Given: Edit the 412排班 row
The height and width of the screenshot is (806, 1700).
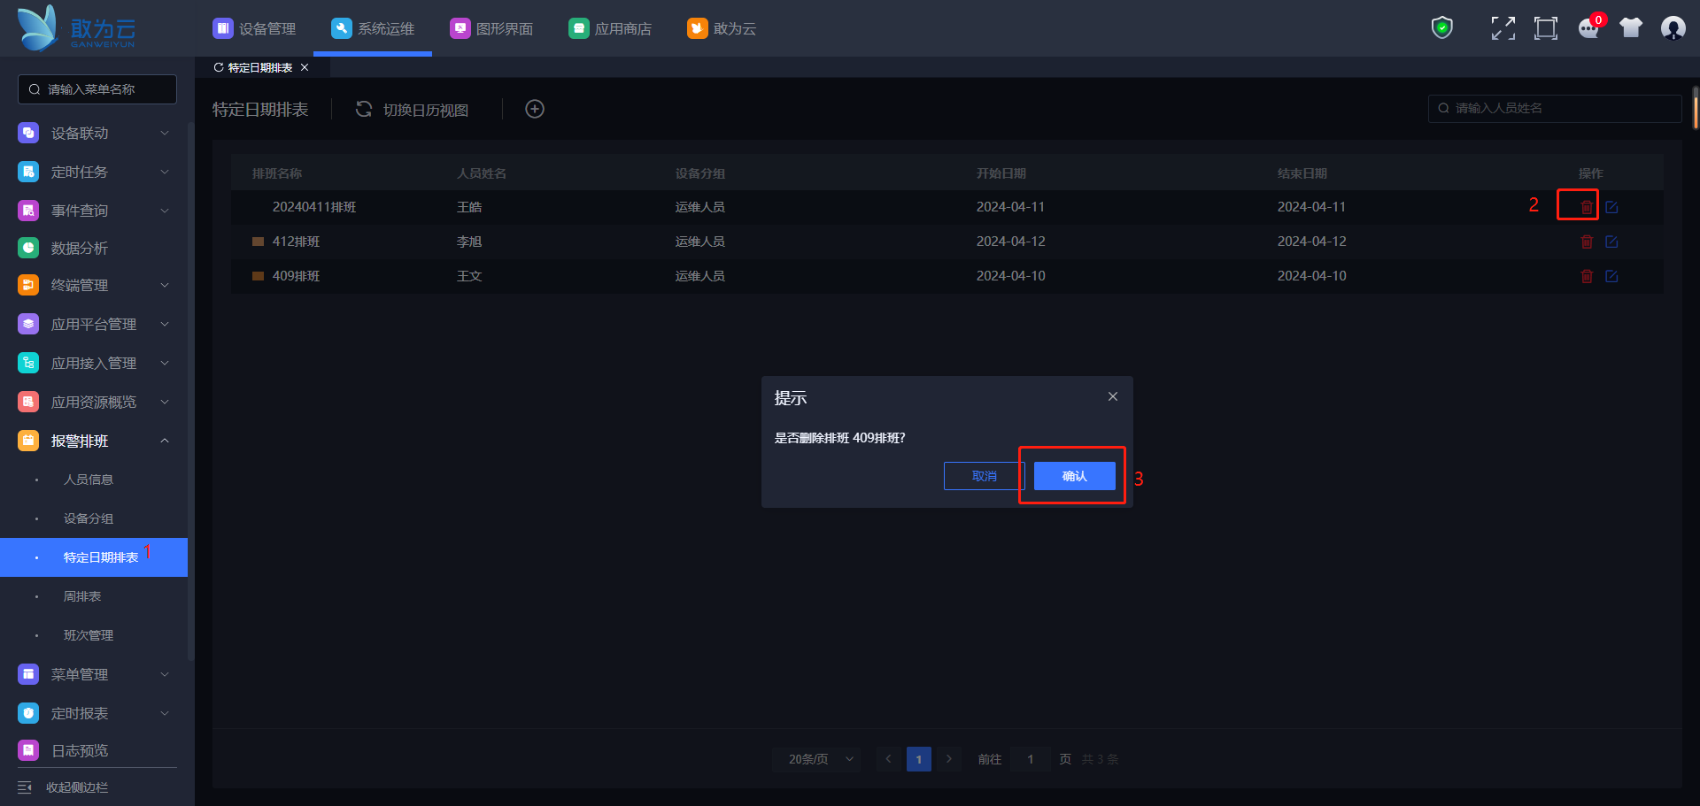Looking at the screenshot, I should (1611, 242).
